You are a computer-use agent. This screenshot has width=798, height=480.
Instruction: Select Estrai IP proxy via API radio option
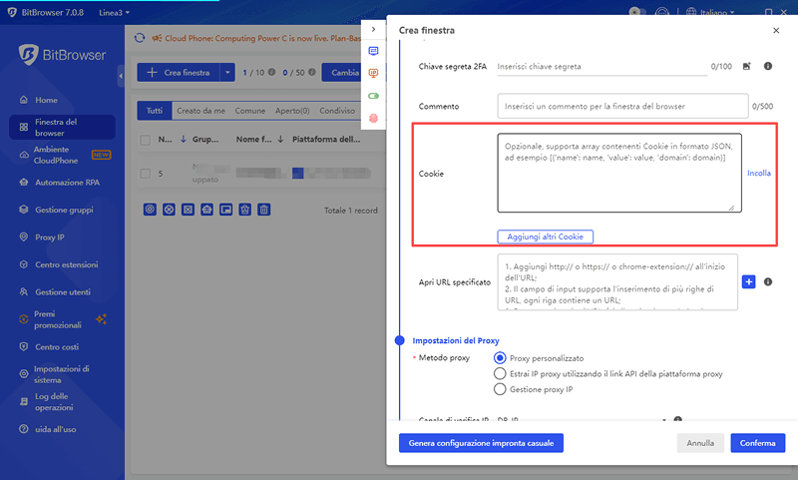[x=500, y=373]
